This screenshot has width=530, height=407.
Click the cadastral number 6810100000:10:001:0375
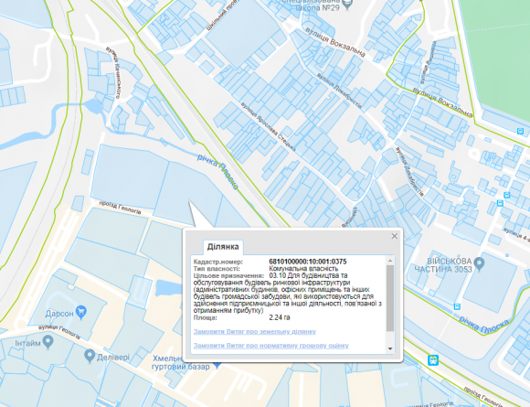point(308,262)
